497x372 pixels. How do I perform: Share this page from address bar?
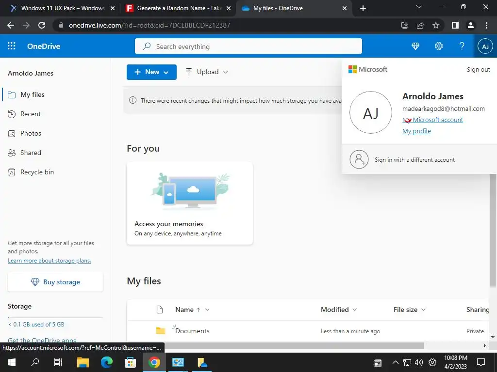pyautogui.click(x=420, y=25)
